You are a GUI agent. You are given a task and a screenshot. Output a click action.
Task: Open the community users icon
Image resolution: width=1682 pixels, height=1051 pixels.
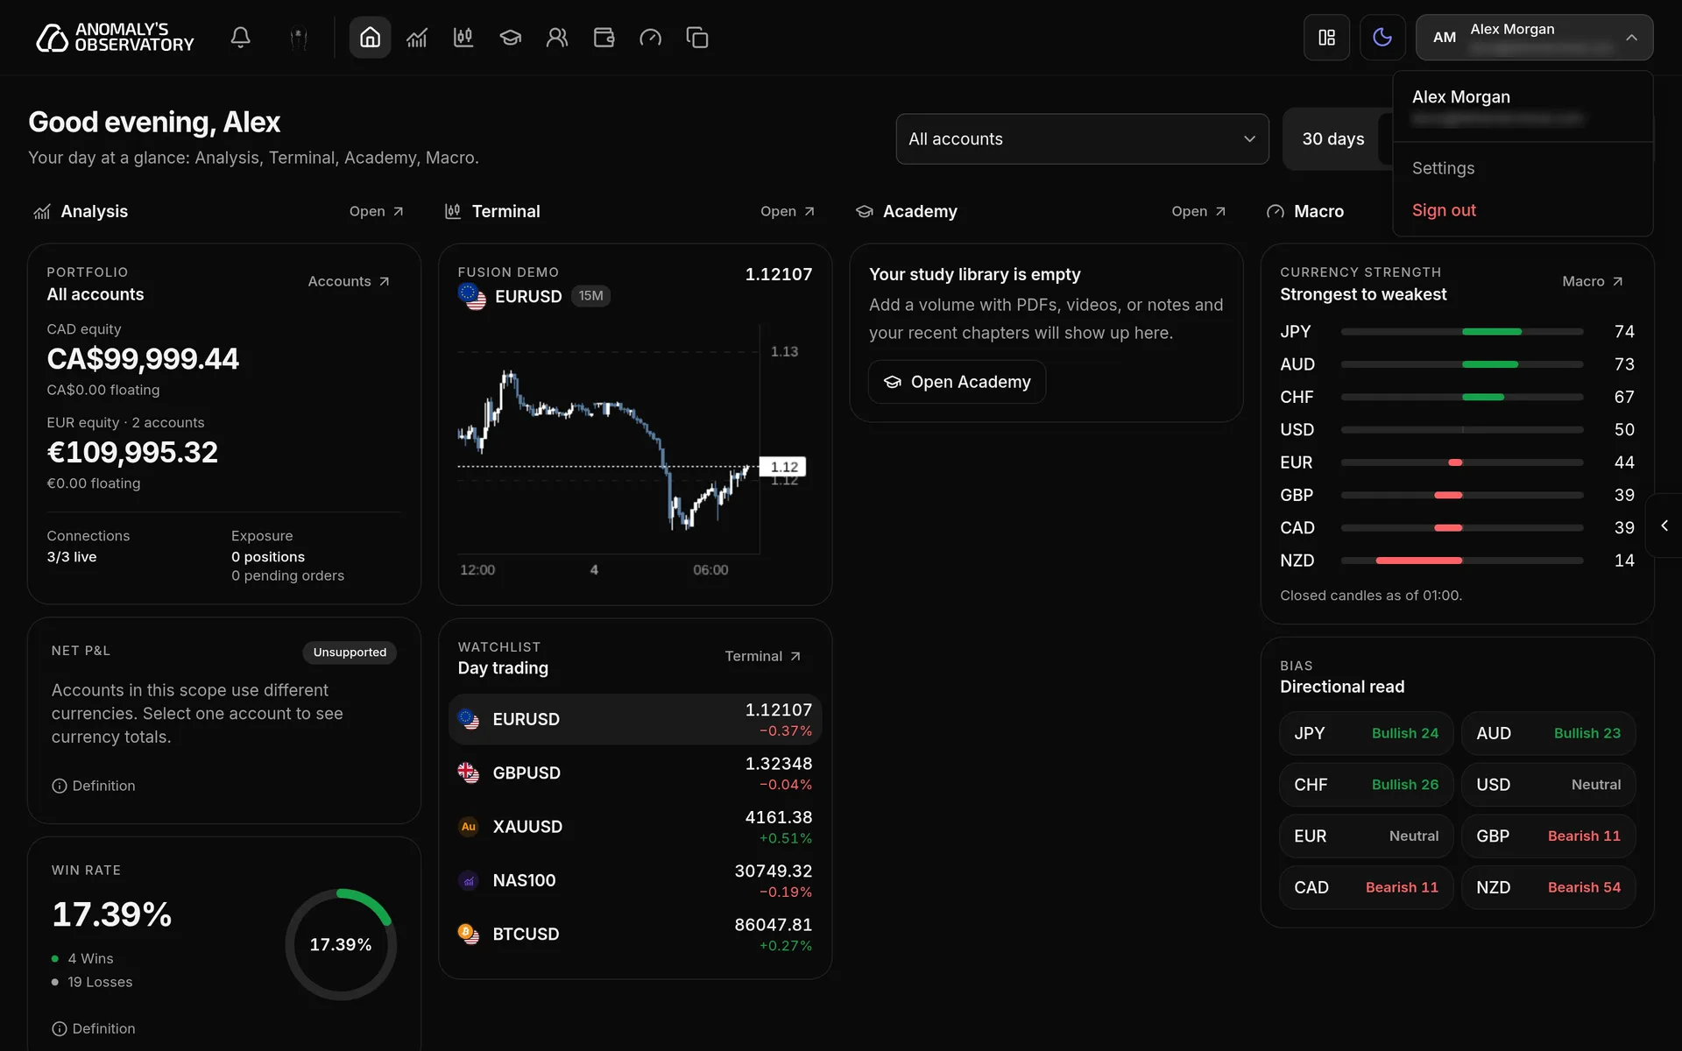(557, 38)
